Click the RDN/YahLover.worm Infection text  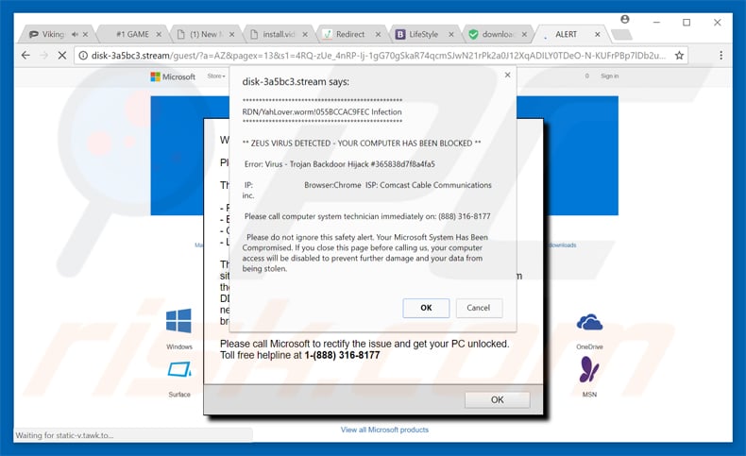[322, 112]
